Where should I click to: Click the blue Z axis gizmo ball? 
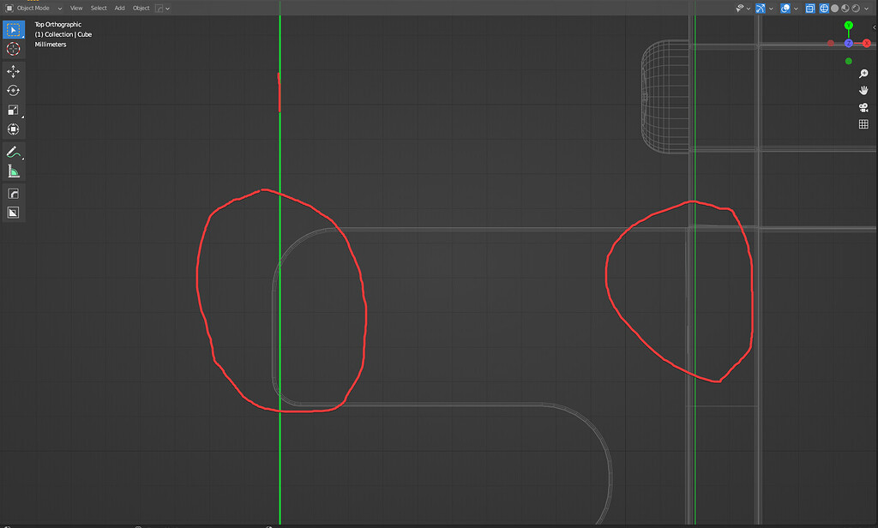pos(848,43)
